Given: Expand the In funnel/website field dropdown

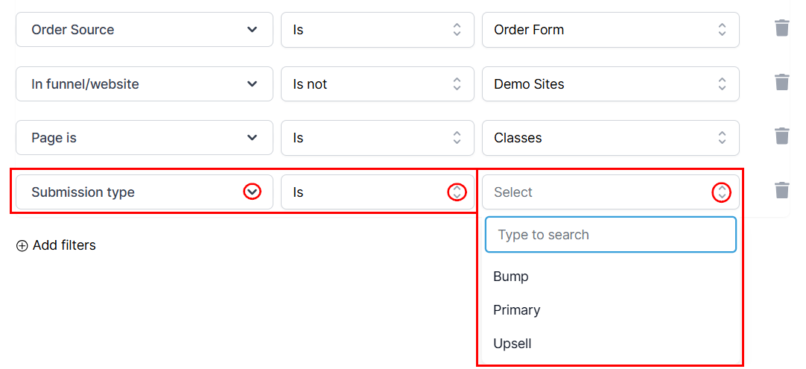Looking at the screenshot, I should [x=144, y=84].
